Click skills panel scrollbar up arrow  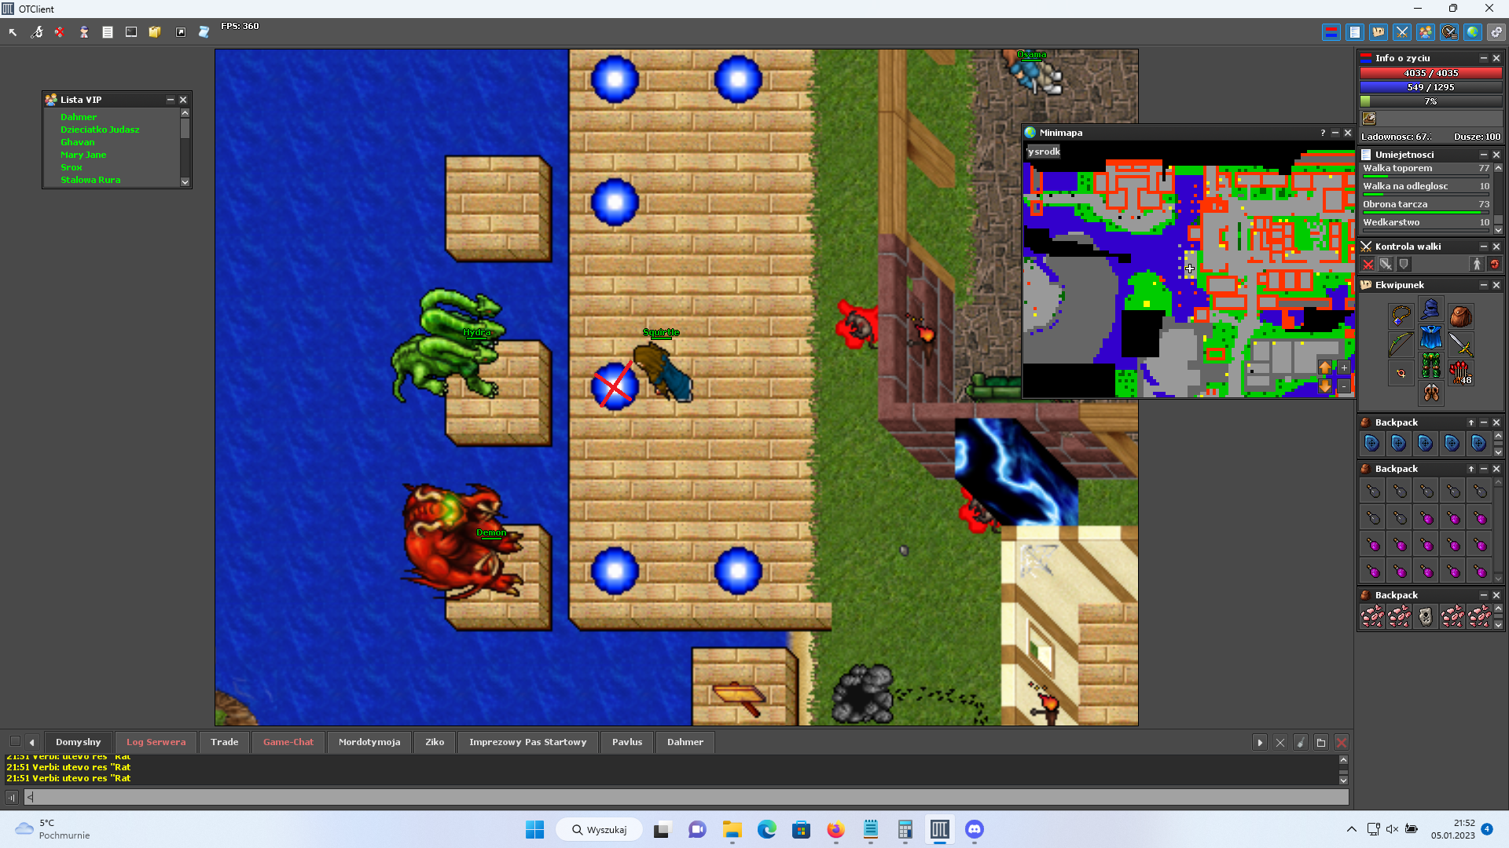click(x=1499, y=168)
